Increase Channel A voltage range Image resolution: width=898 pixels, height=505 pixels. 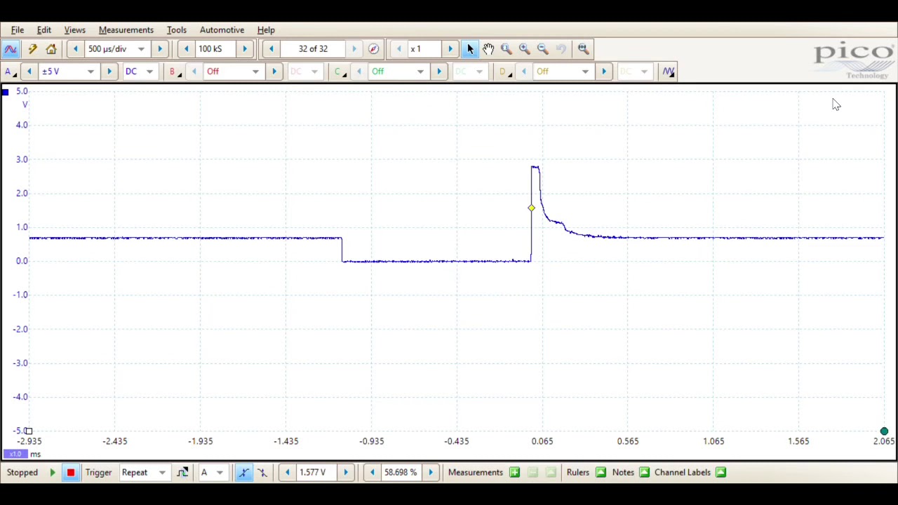tap(109, 72)
